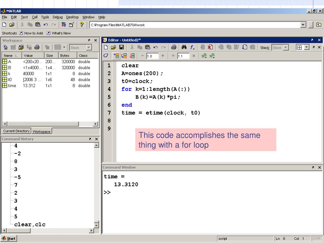
Task: Click OVR indicator in status bar
Action: pyautogui.click(x=316, y=239)
